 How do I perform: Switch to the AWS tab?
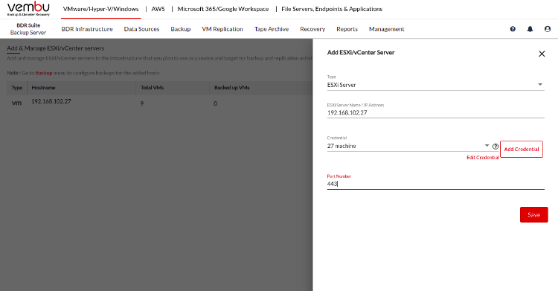point(158,9)
